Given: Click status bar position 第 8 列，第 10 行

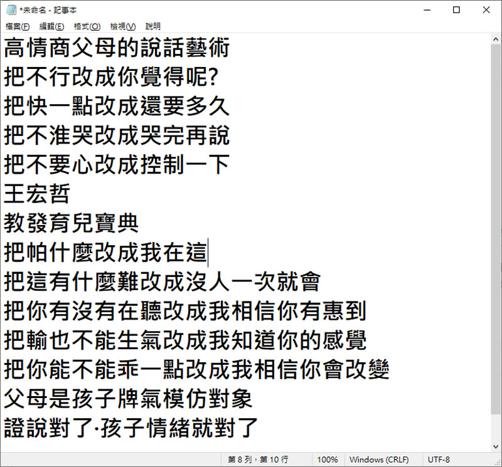Looking at the screenshot, I should click(x=258, y=459).
